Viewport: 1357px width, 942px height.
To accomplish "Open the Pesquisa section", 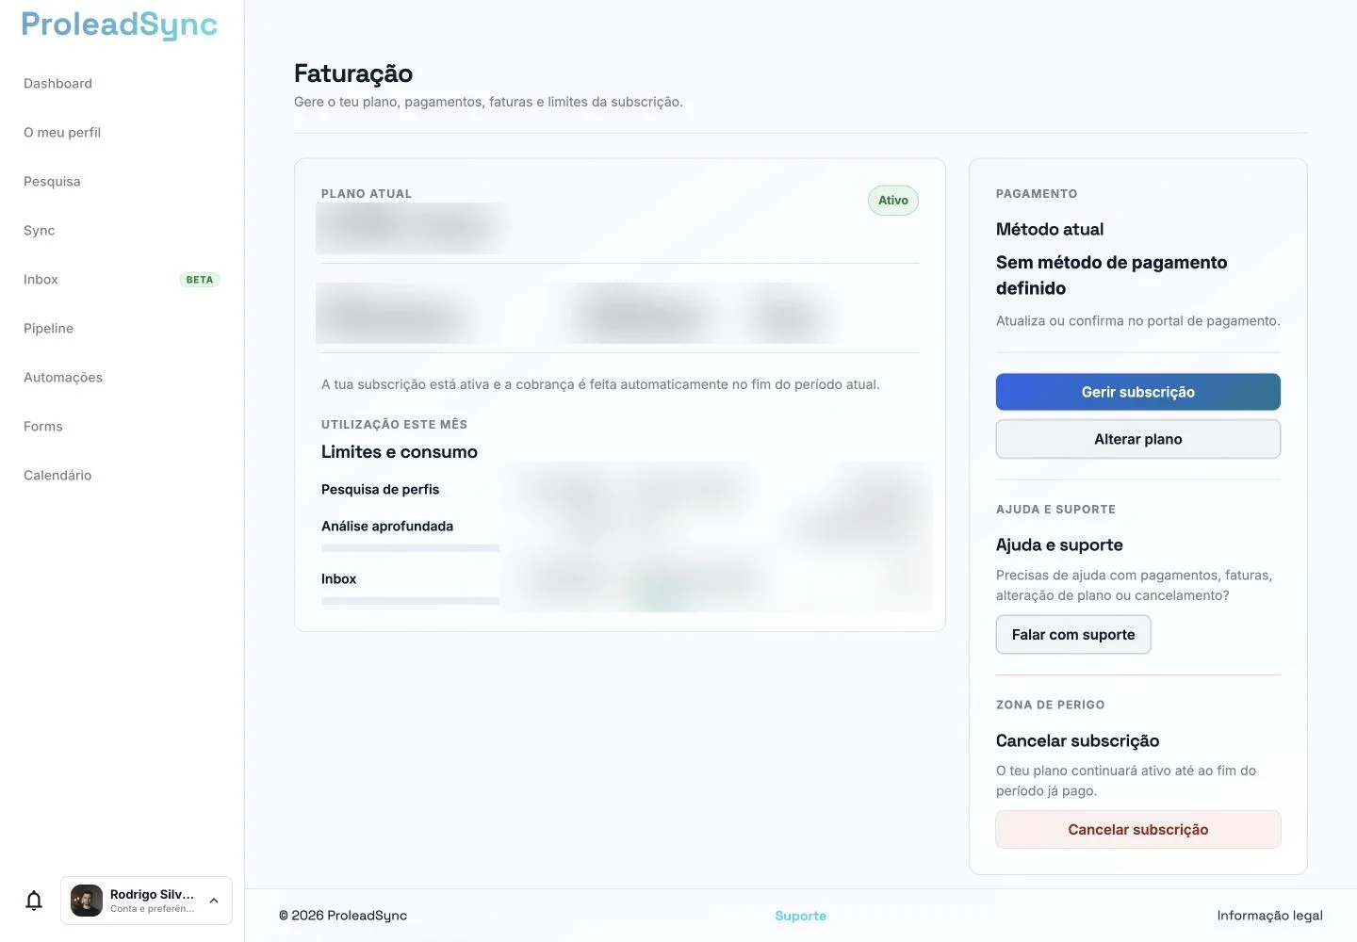I will 52,182.
